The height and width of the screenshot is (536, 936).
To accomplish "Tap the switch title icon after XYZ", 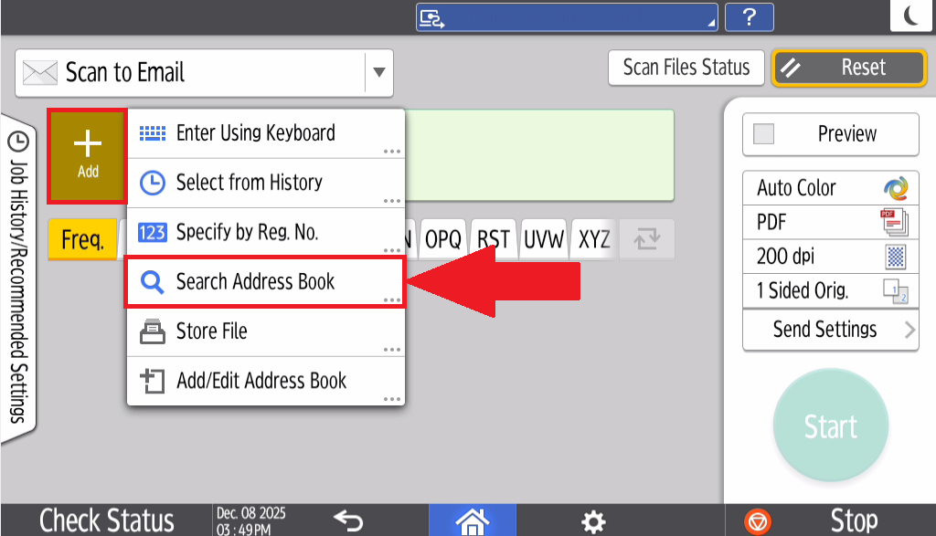I will (x=646, y=239).
